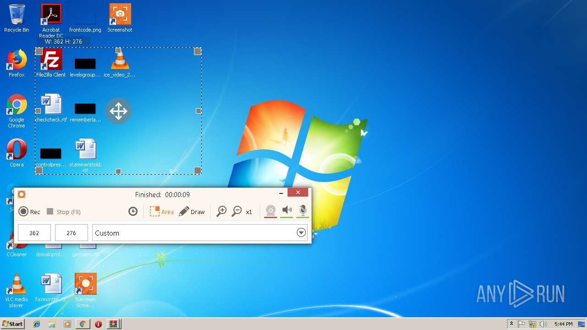The width and height of the screenshot is (587, 330).
Task: Click the move crosshair in selection area
Action: click(x=118, y=111)
